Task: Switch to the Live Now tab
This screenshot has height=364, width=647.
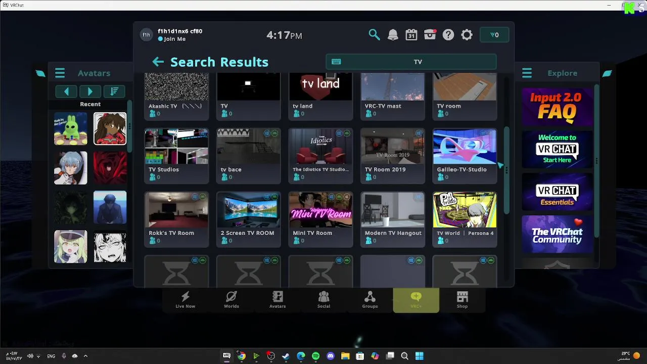Action: (185, 300)
